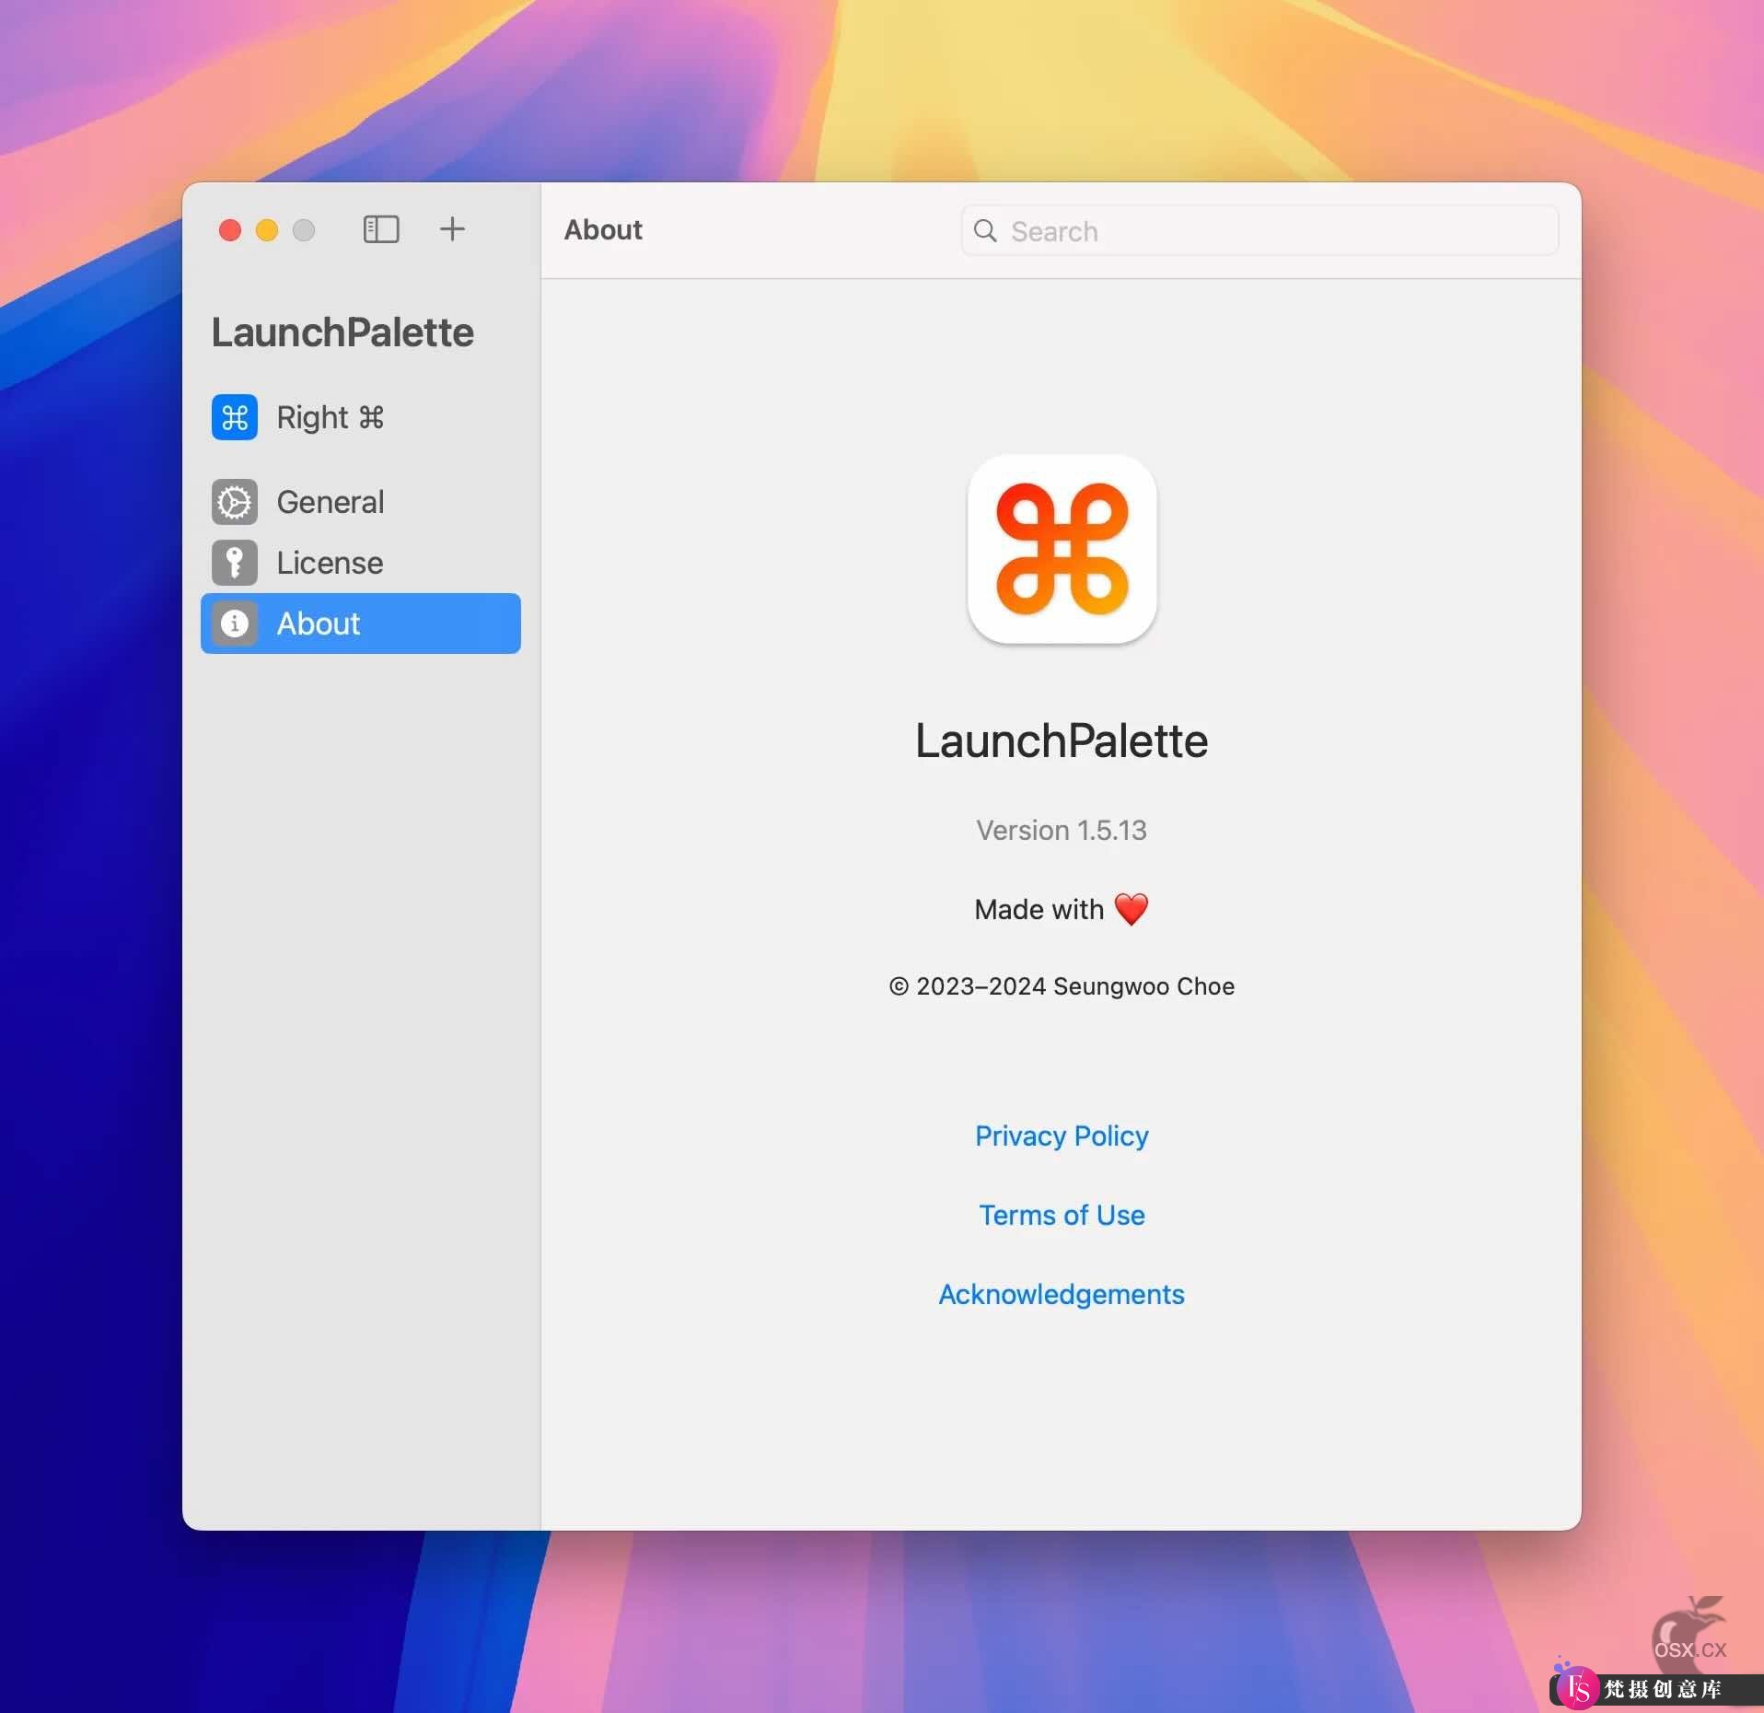Click the 'Made with' text
The image size is (1764, 1713).
tap(1039, 910)
